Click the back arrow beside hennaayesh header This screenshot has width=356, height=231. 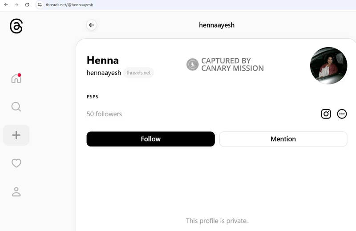click(x=92, y=25)
